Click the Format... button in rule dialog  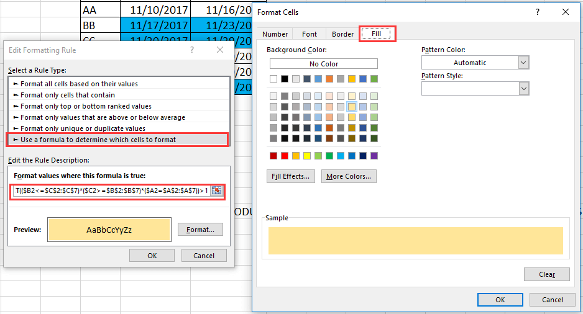(x=200, y=230)
